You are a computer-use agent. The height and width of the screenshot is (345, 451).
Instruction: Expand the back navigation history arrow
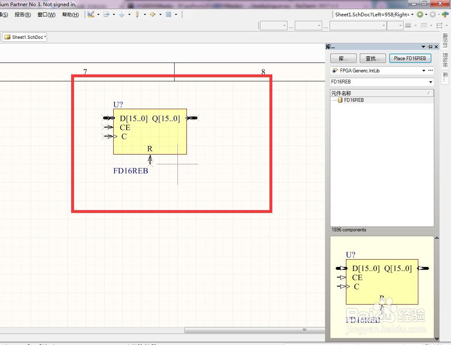tap(426, 14)
